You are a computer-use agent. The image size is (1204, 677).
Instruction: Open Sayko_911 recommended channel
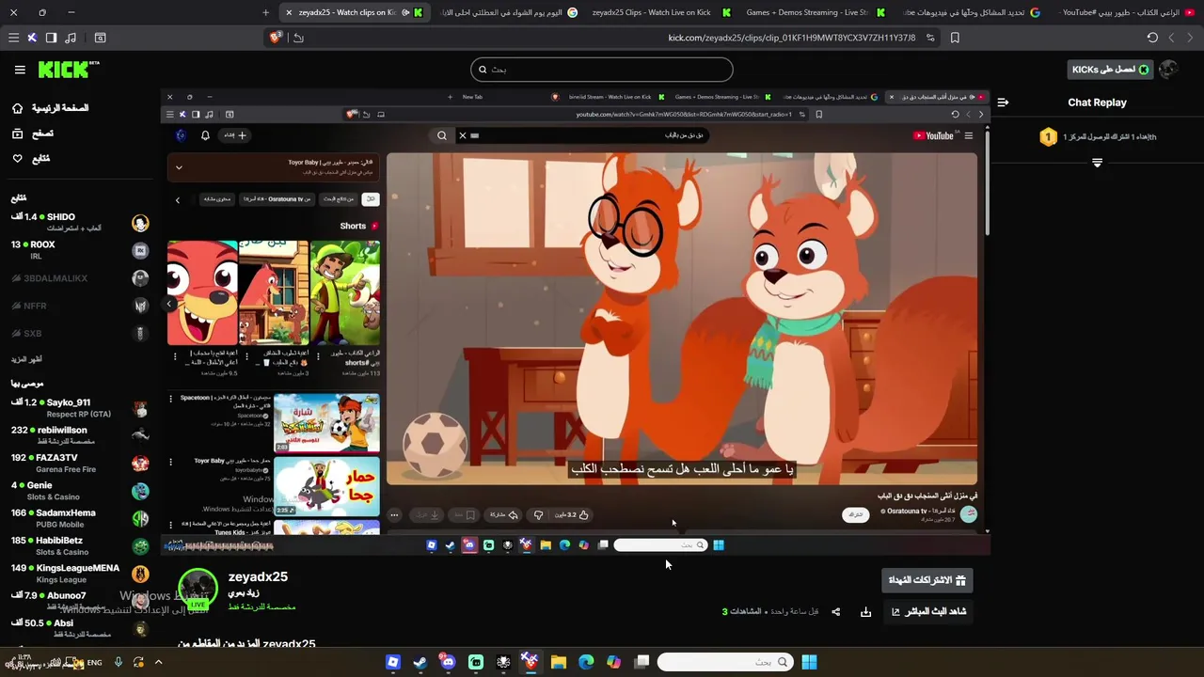80,408
